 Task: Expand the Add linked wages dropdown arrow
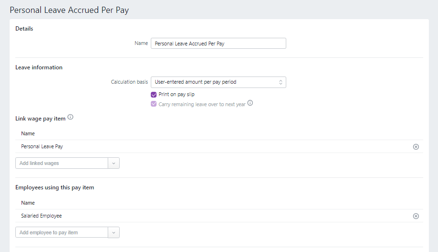pos(114,164)
